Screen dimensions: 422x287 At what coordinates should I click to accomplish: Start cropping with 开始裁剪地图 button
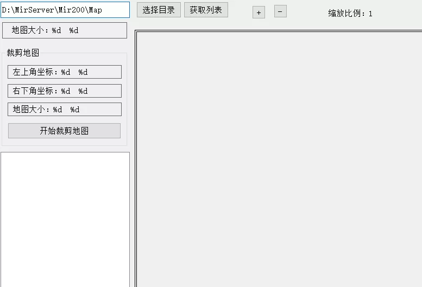[64, 131]
